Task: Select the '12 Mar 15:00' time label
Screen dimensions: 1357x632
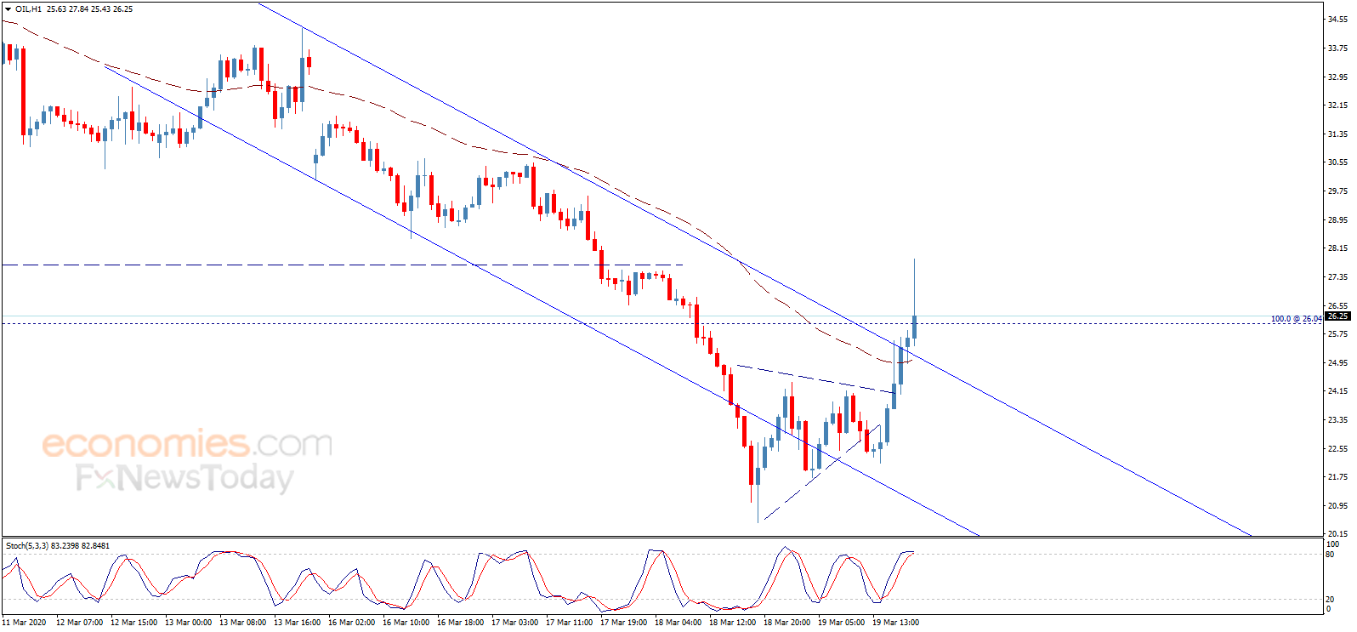Action: [x=133, y=623]
